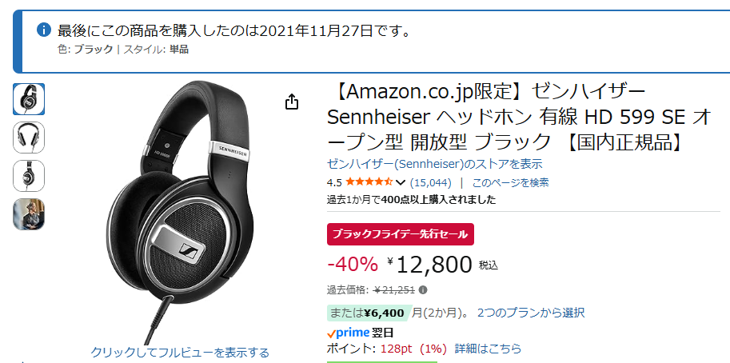
Task: Click the share icon beside product image
Action: pos(292,102)
